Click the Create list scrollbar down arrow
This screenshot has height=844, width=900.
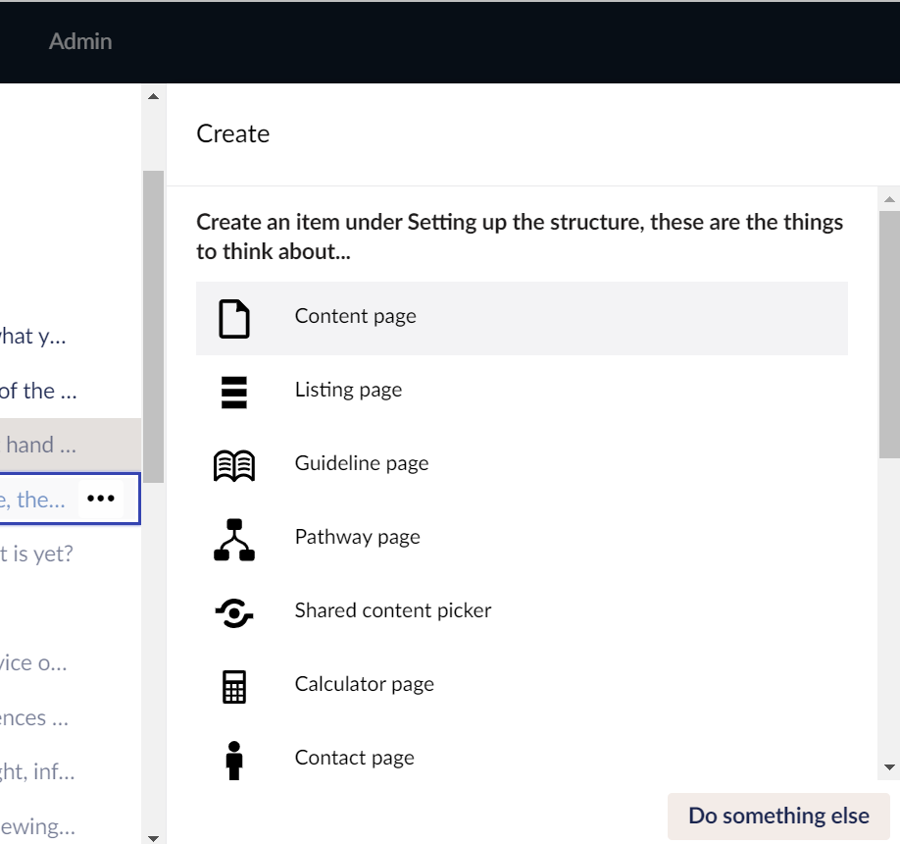click(x=889, y=766)
